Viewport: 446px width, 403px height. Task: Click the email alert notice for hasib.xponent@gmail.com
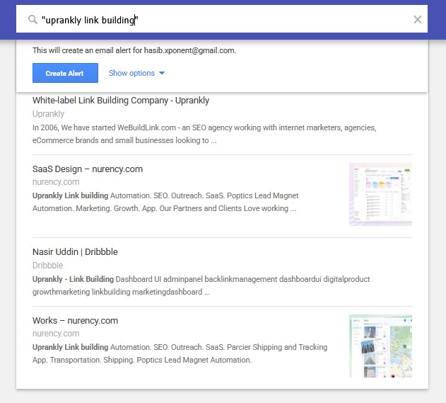pos(134,50)
